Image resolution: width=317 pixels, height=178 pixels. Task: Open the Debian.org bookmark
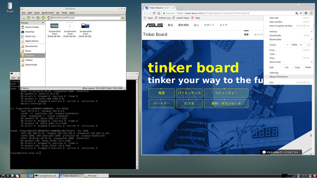pyautogui.click(x=163, y=18)
